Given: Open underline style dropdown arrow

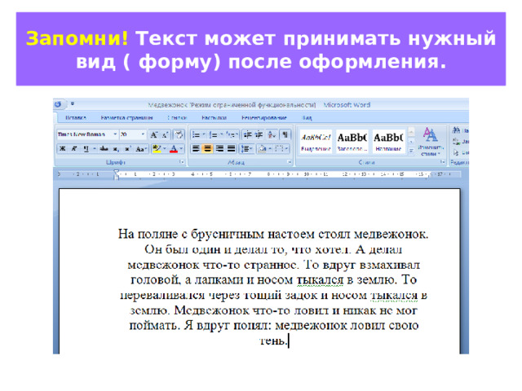Looking at the screenshot, I should (x=95, y=148).
